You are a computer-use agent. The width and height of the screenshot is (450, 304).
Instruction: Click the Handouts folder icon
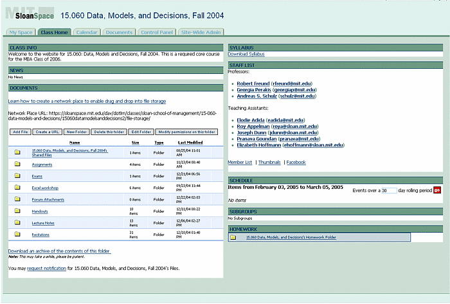(x=17, y=211)
